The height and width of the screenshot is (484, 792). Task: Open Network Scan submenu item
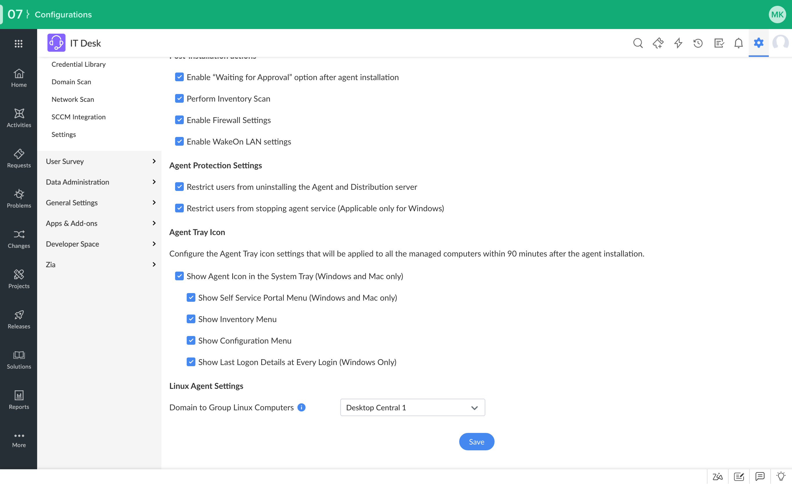(73, 100)
